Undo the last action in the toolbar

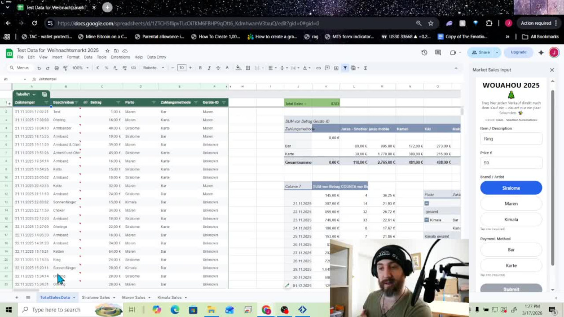click(x=39, y=68)
